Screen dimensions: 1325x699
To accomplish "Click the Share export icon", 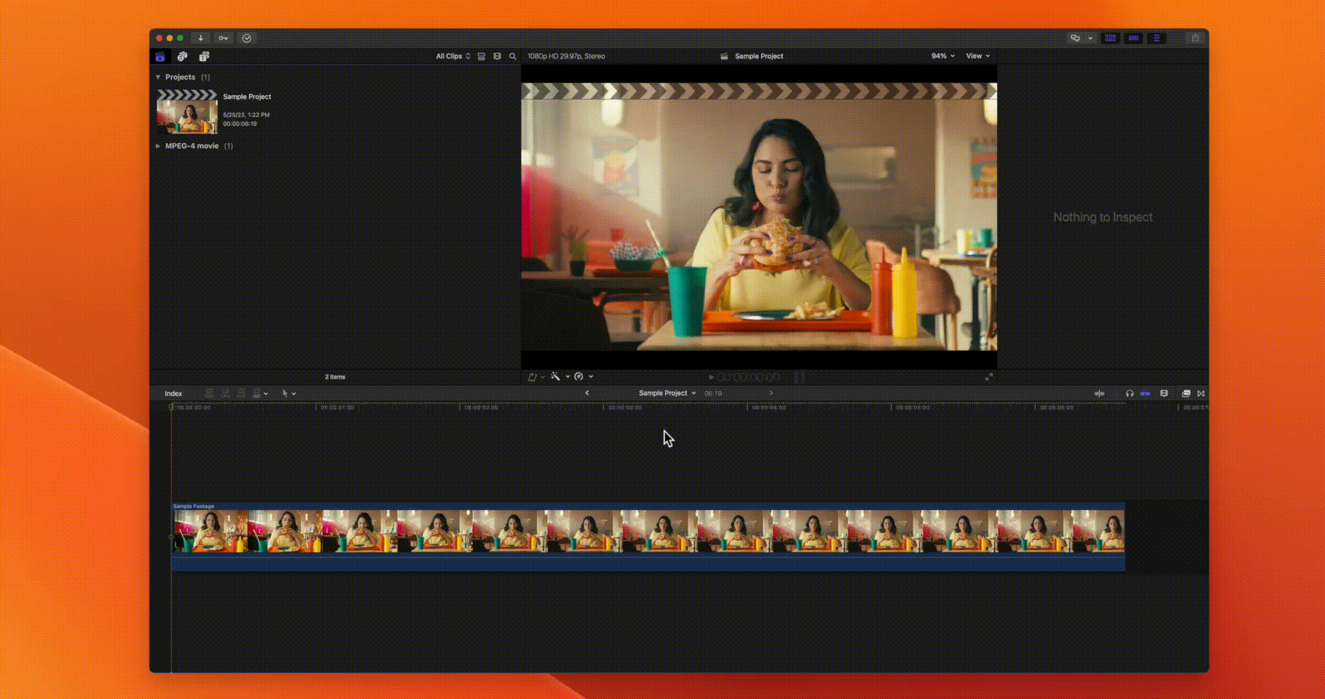I will (x=1196, y=38).
